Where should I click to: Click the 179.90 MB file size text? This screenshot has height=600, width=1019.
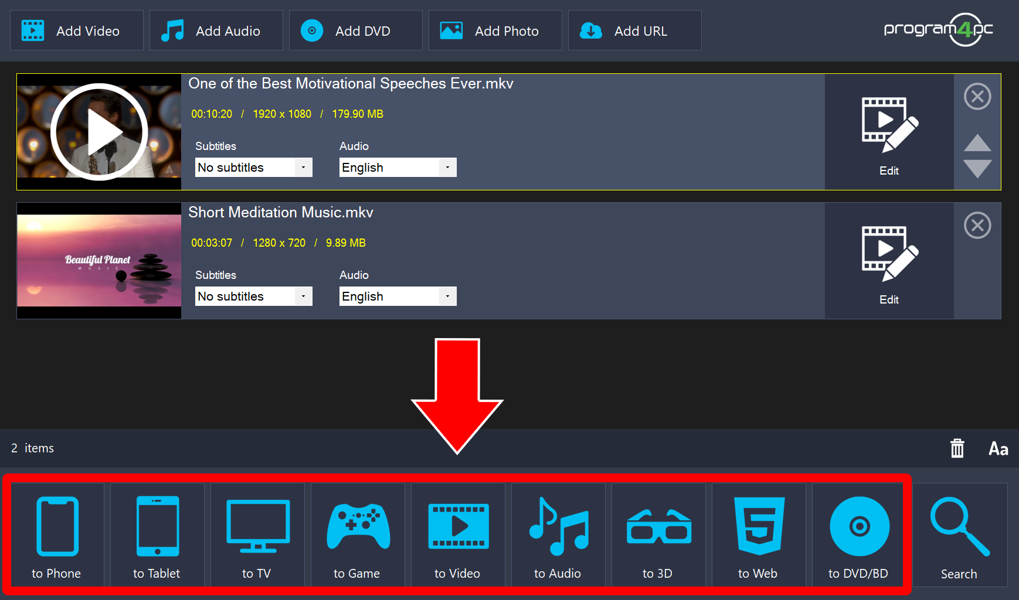[358, 114]
